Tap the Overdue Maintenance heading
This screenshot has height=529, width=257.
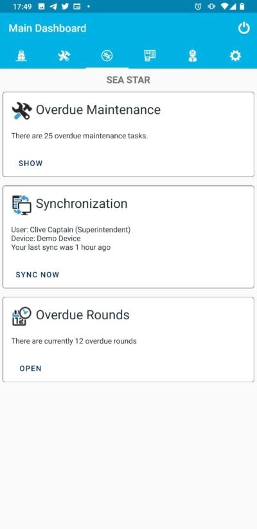[x=98, y=109]
